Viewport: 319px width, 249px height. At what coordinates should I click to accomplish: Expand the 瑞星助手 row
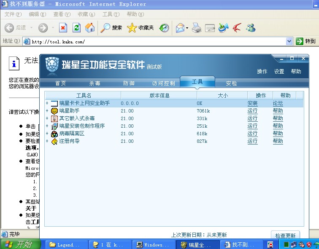point(47,110)
